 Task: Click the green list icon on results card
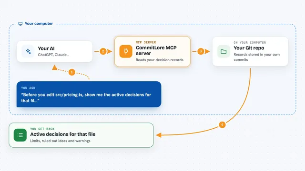coord(20,135)
